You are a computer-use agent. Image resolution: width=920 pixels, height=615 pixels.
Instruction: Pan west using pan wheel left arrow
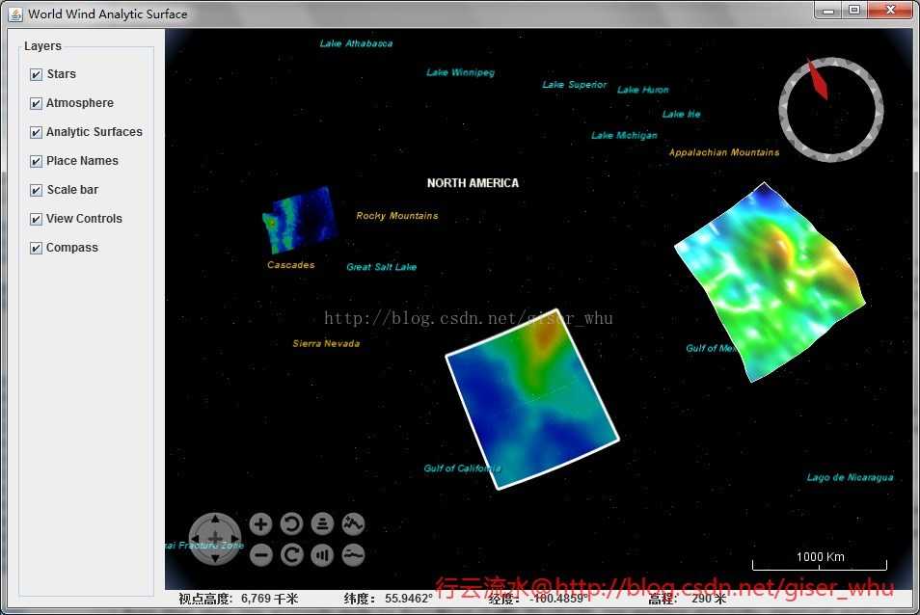tap(196, 538)
